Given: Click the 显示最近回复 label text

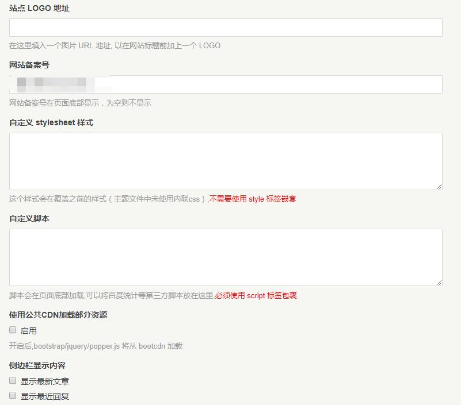Looking at the screenshot, I should coord(45,396).
